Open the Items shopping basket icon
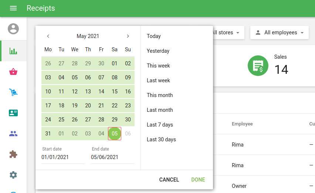The width and height of the screenshot is (315, 193). pos(13,72)
